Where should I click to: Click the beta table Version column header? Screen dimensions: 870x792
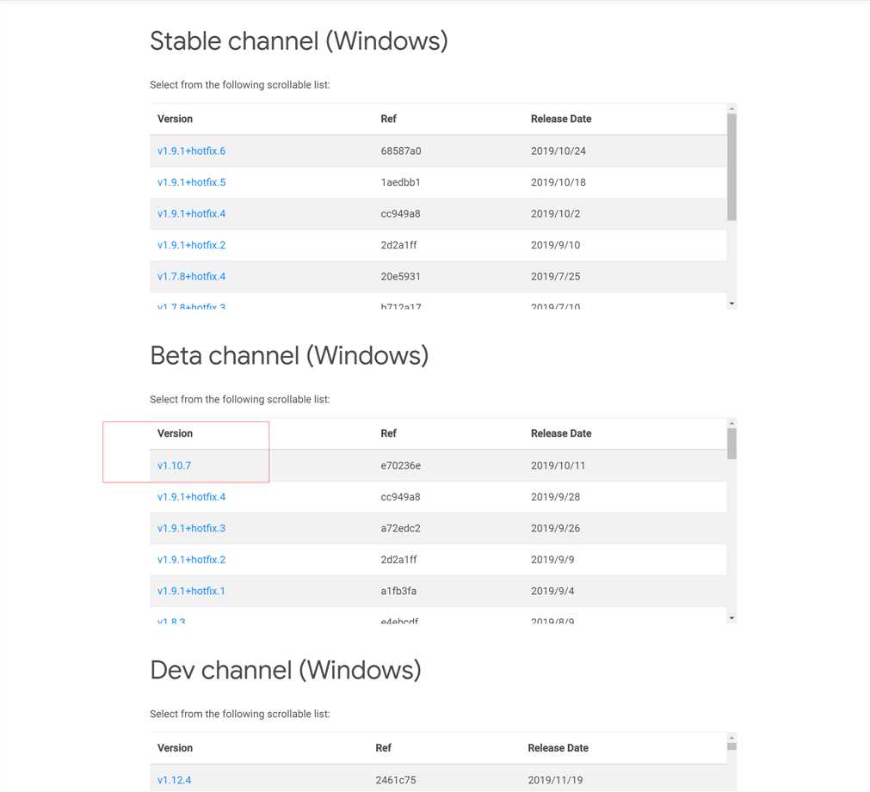tap(175, 433)
